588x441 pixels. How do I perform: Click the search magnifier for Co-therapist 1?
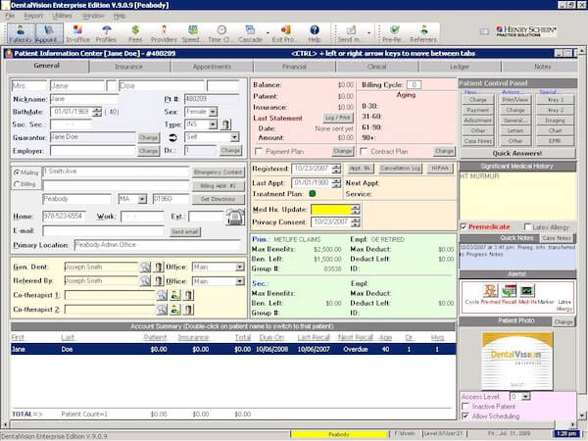coord(162,295)
